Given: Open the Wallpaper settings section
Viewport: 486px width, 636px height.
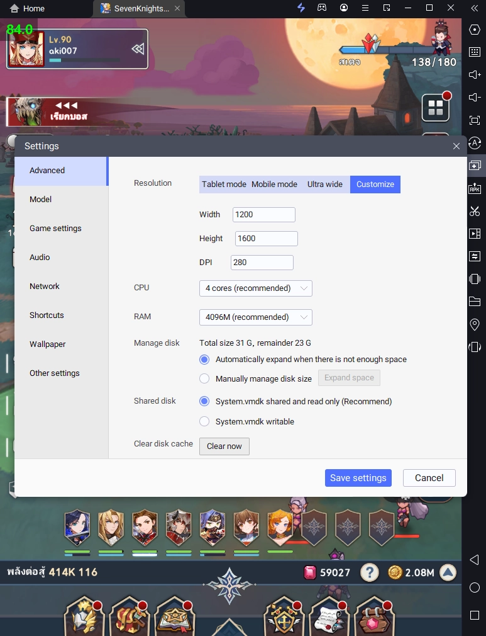Looking at the screenshot, I should coord(61,344).
